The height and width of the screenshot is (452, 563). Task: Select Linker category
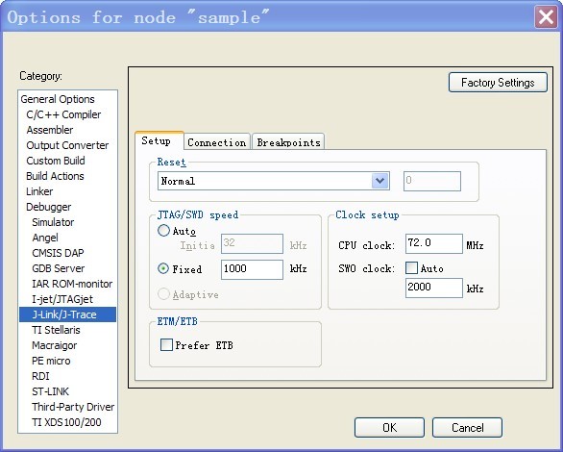click(x=39, y=191)
